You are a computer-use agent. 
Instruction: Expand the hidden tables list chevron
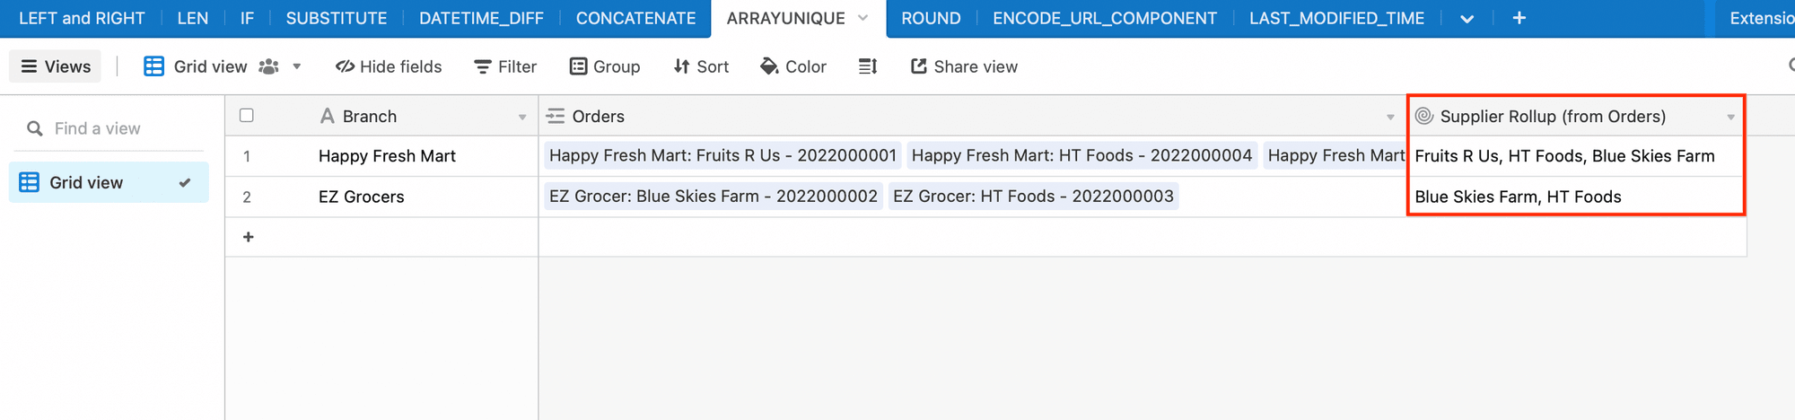[1467, 19]
